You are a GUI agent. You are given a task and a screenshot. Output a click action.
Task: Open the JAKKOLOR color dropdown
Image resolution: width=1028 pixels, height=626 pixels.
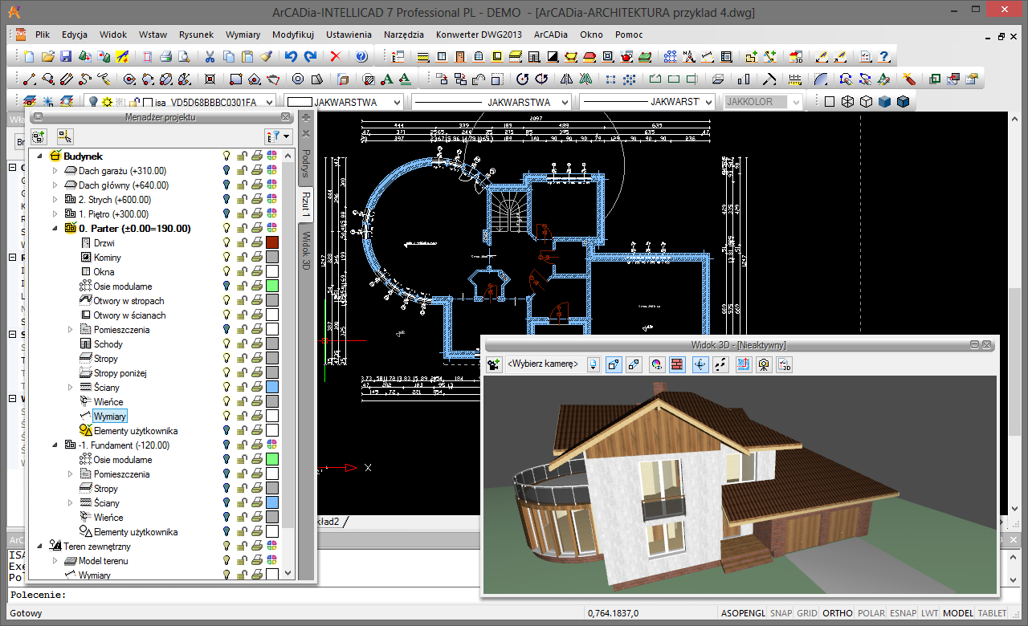click(x=795, y=102)
